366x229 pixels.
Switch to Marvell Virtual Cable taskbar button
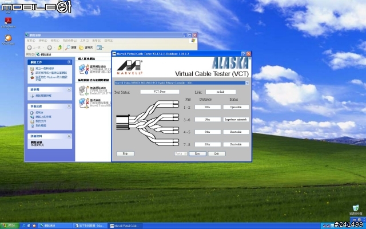pos(125,226)
